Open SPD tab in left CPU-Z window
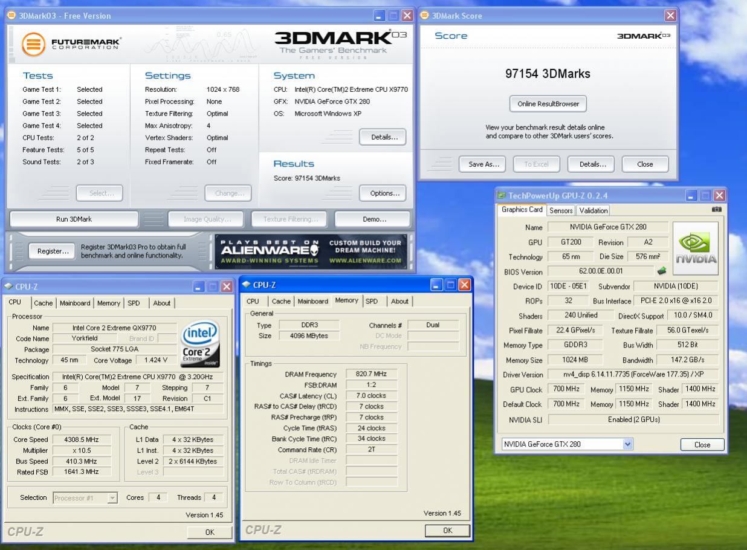Viewport: 747px width, 550px height. pos(134,303)
